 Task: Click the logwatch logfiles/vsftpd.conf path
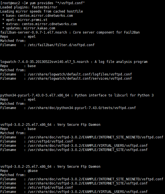(x=80, y=74)
